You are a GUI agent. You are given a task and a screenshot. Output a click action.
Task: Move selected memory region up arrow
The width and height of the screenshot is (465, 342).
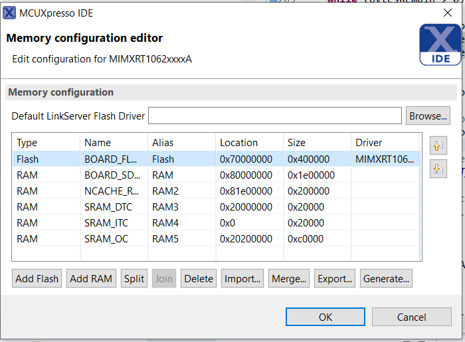(x=437, y=146)
